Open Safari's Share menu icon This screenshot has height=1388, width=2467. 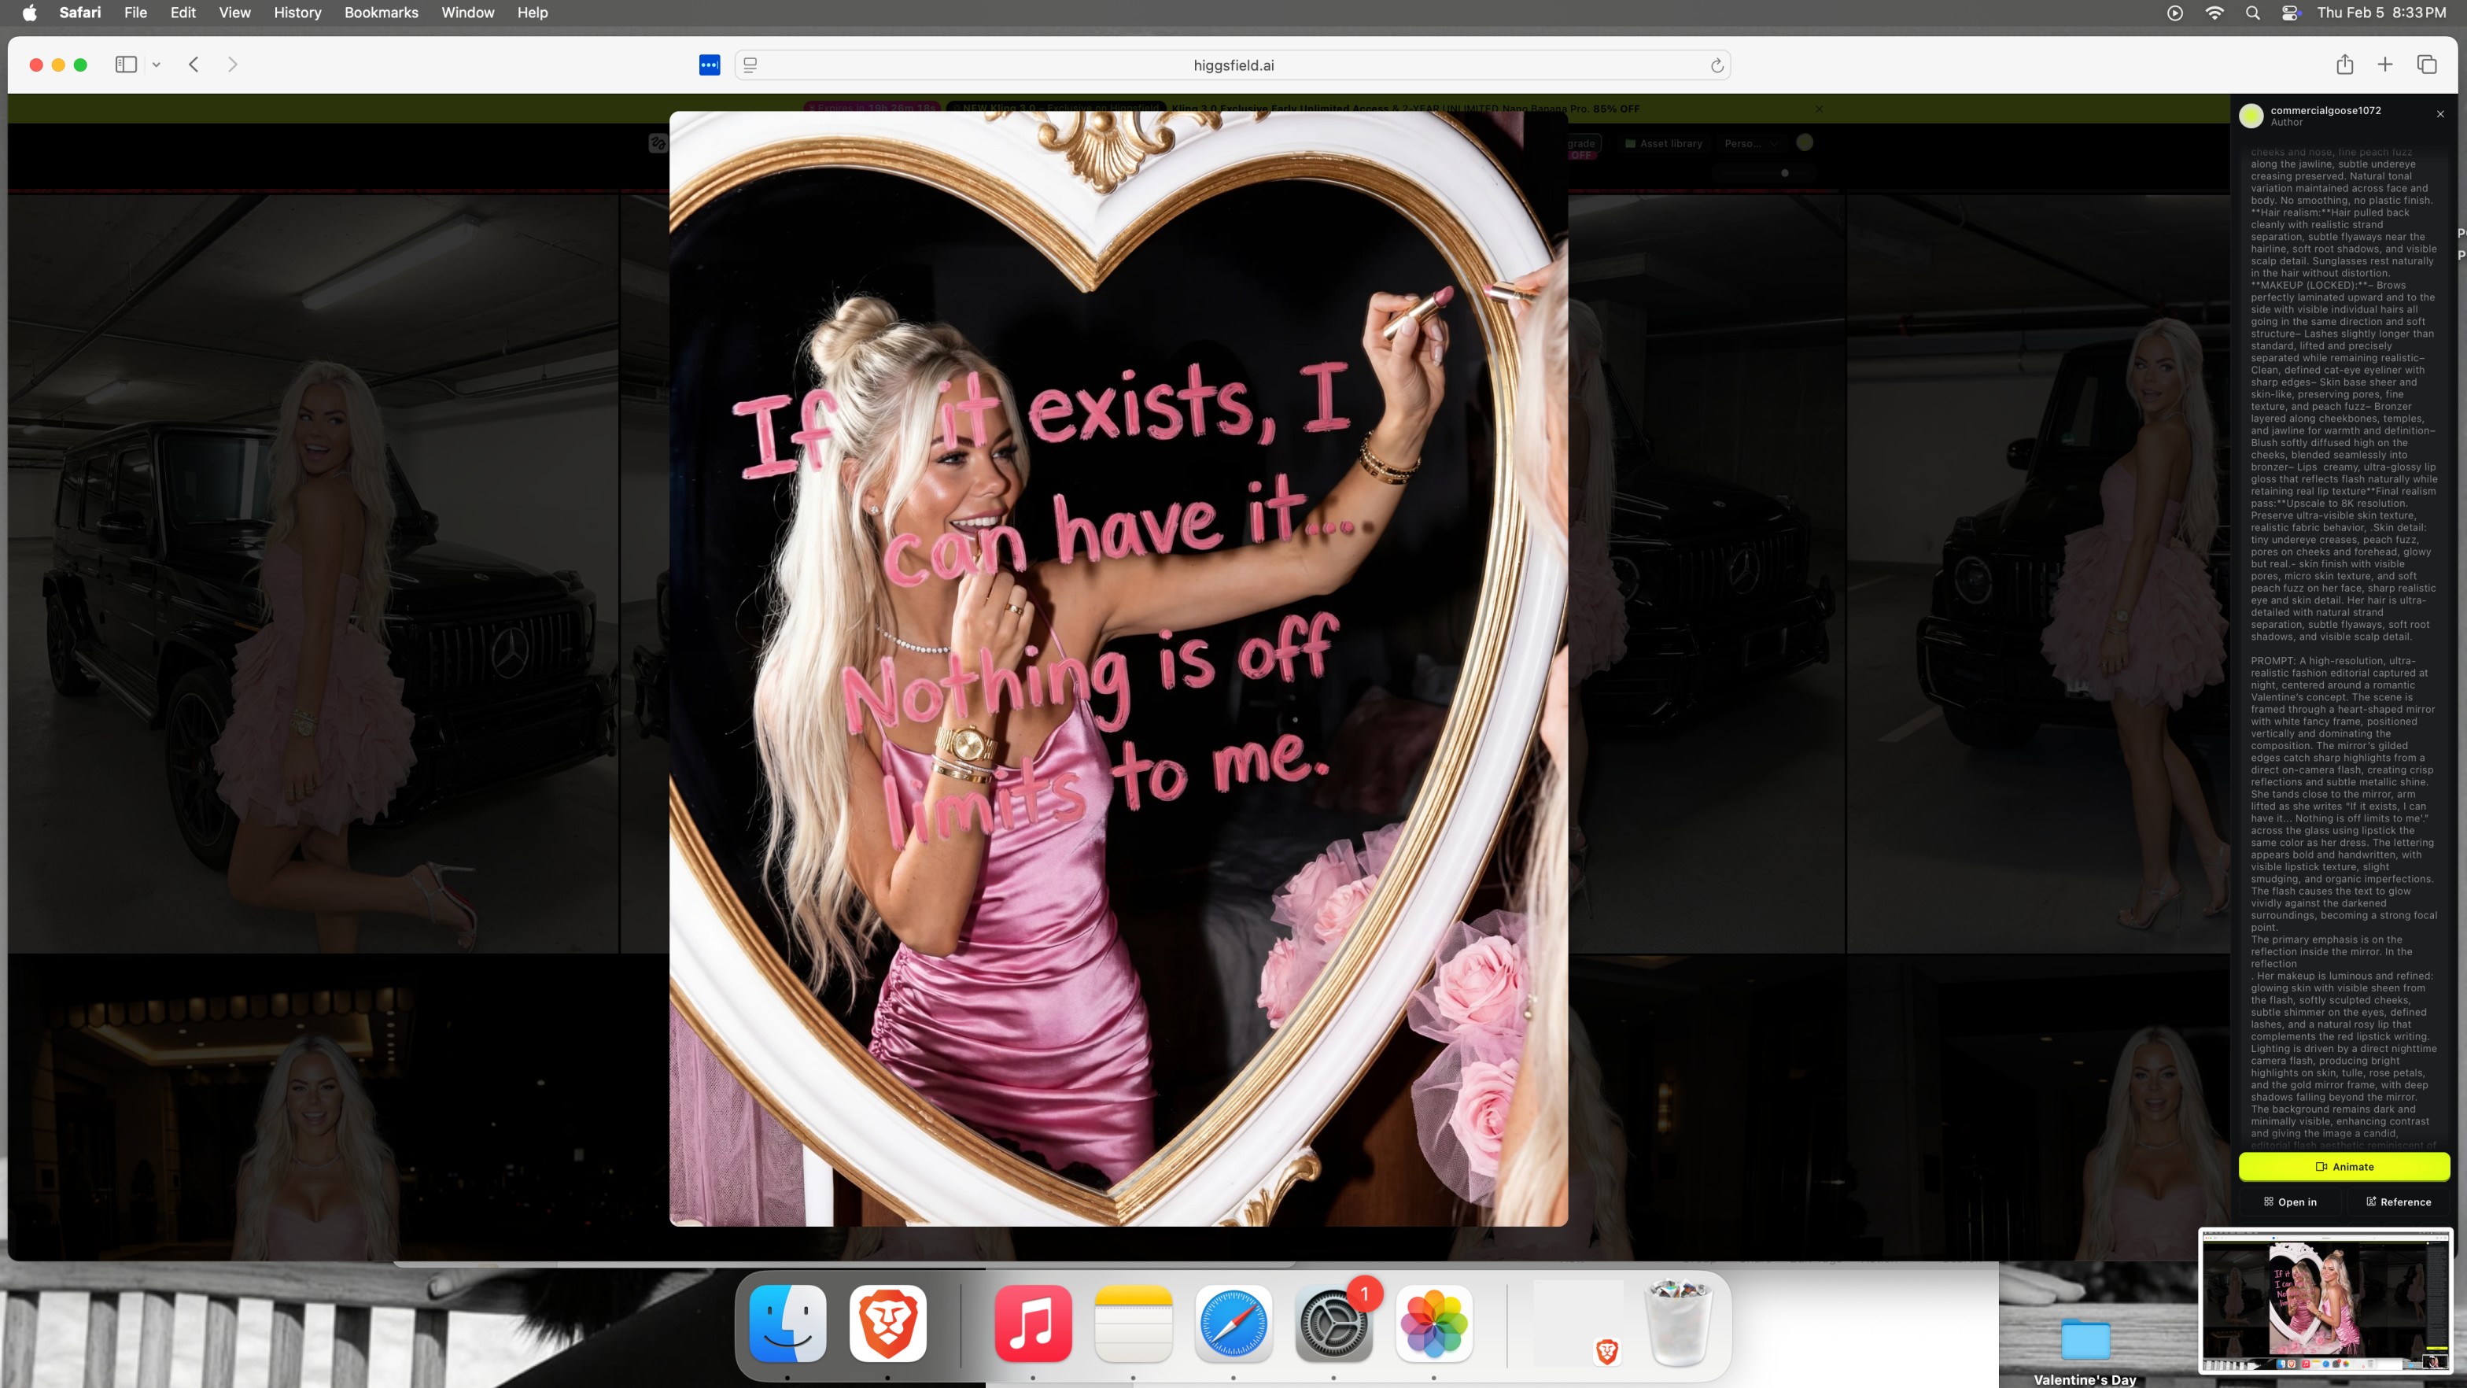[x=2344, y=65]
